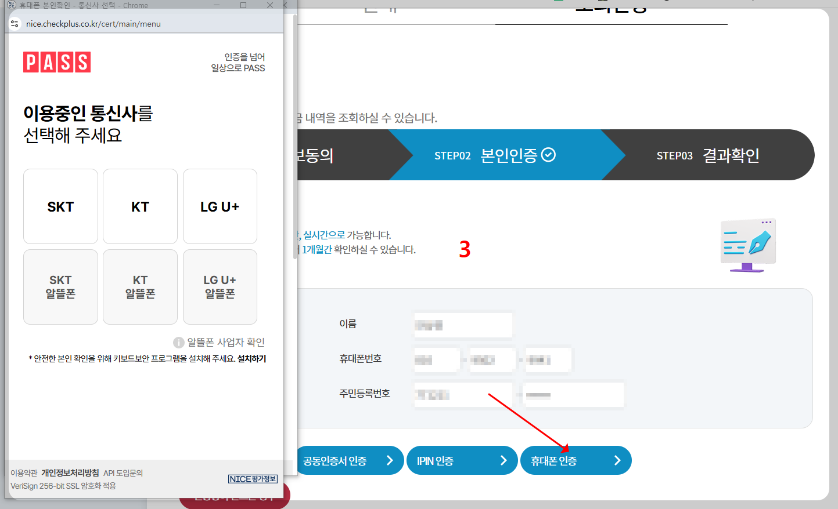
Task: Select LG U+ 알뜰폰 carrier tile
Action: 220,287
